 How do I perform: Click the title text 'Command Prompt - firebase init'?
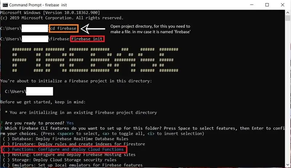38,5
